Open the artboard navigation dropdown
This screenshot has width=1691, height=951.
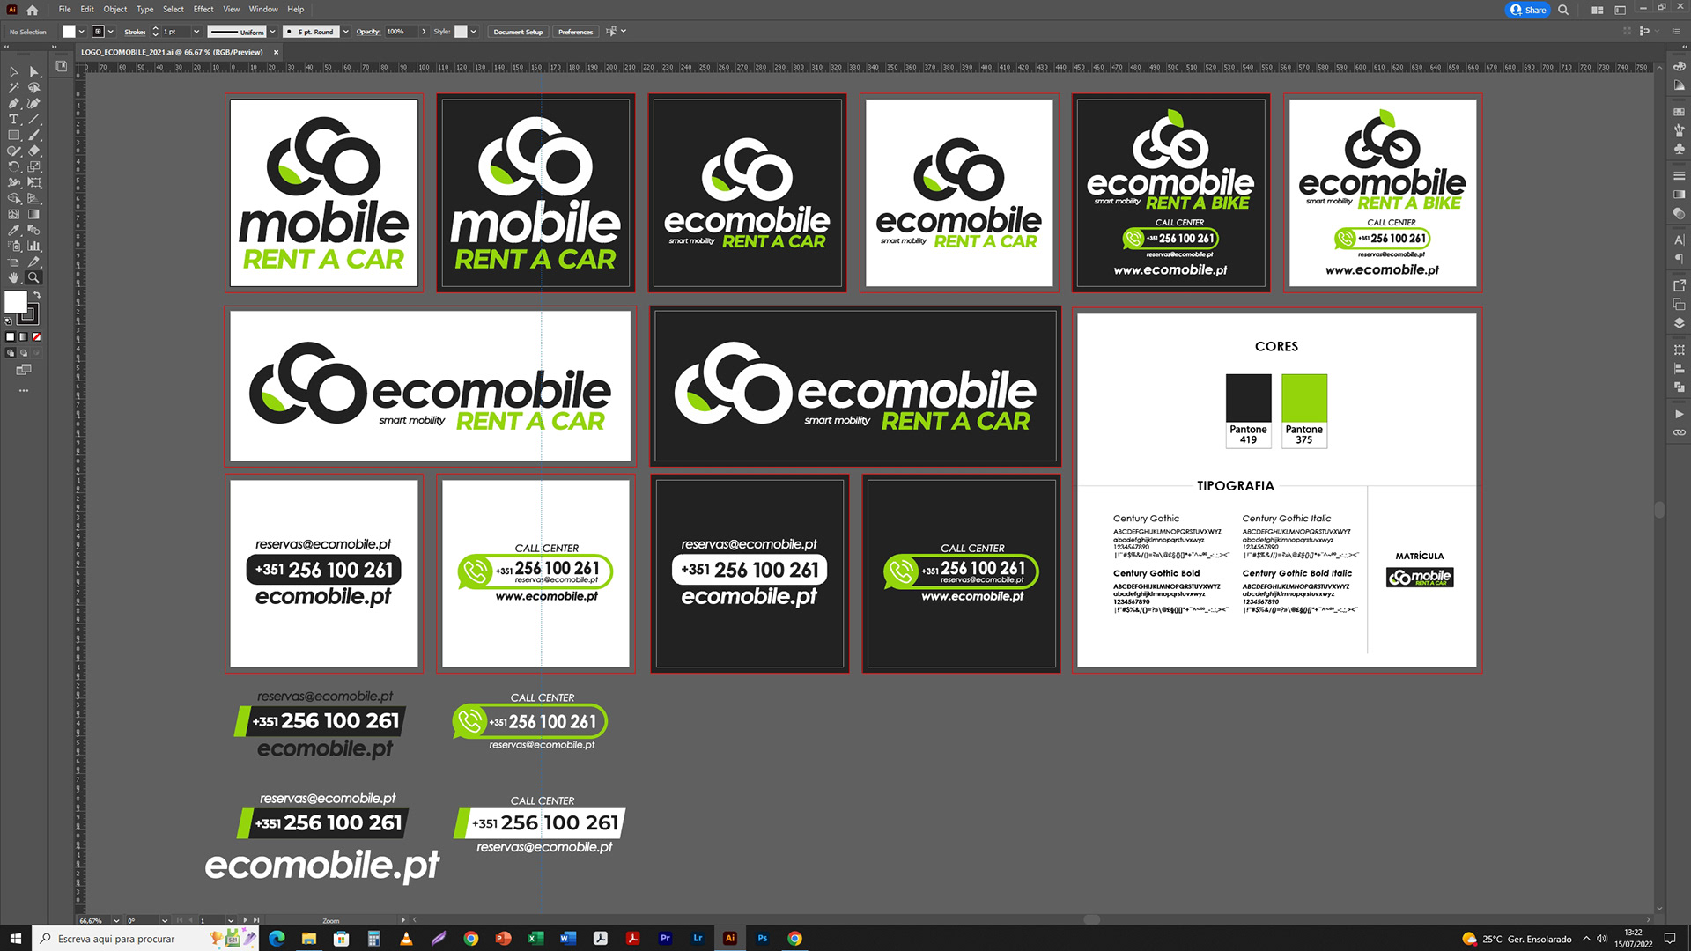coord(231,920)
